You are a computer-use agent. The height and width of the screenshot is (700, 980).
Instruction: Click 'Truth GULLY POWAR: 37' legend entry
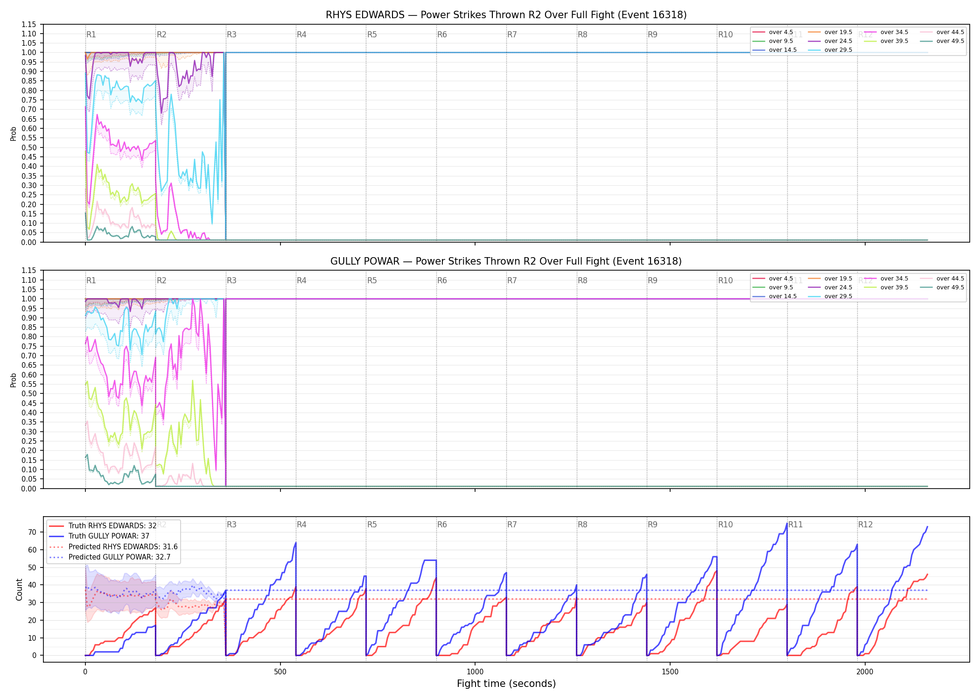tap(99, 536)
